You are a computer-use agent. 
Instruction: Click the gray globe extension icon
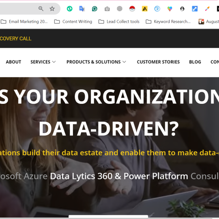click(120, 9)
